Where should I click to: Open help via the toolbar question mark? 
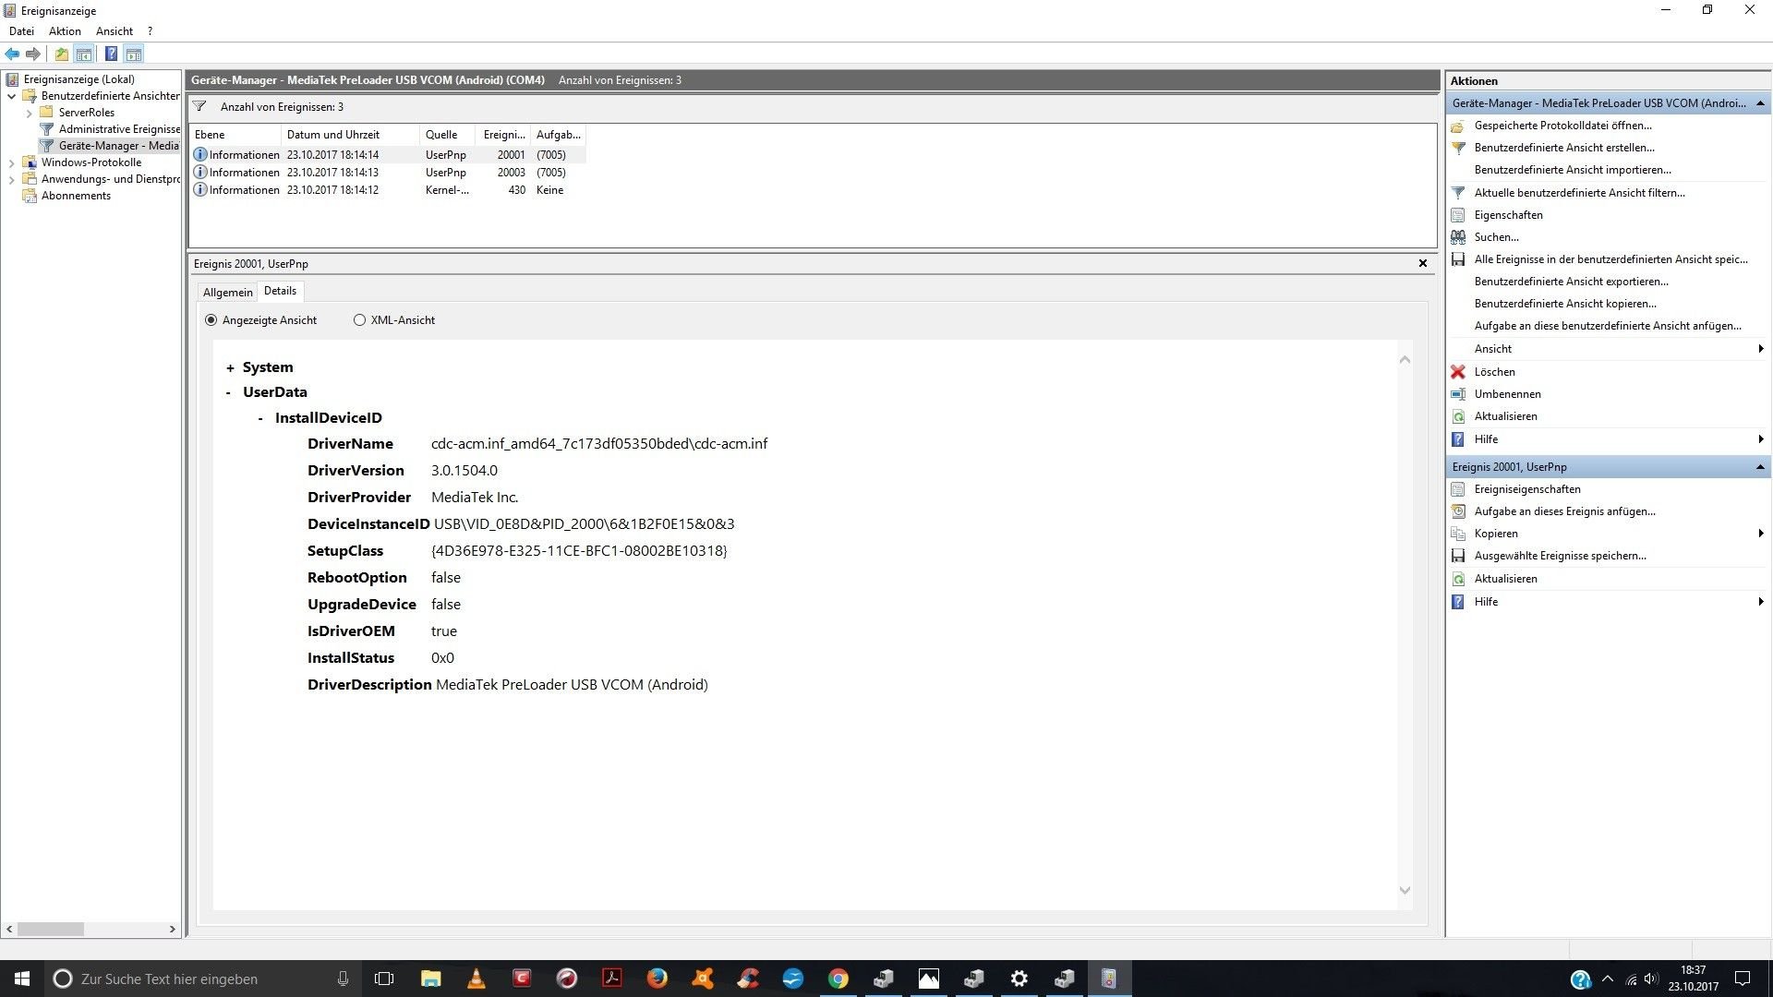click(x=111, y=54)
